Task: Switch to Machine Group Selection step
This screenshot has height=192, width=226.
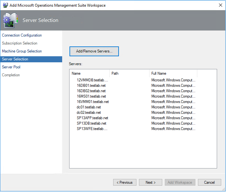Action: tap(22, 51)
